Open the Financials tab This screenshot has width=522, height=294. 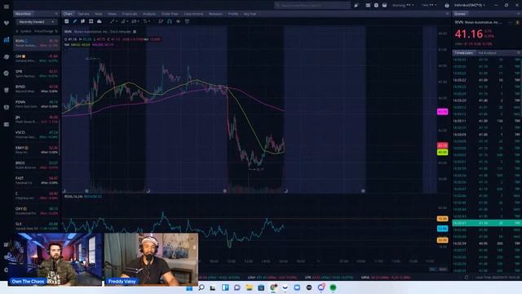click(130, 14)
